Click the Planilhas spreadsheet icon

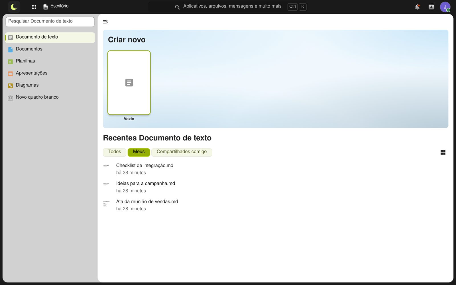tap(11, 62)
